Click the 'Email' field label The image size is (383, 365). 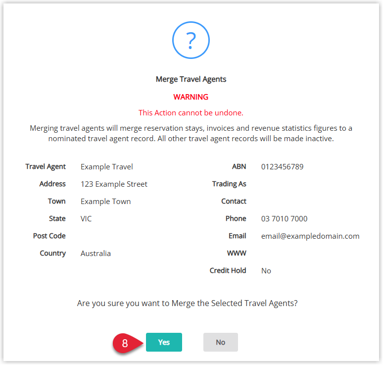(x=238, y=236)
